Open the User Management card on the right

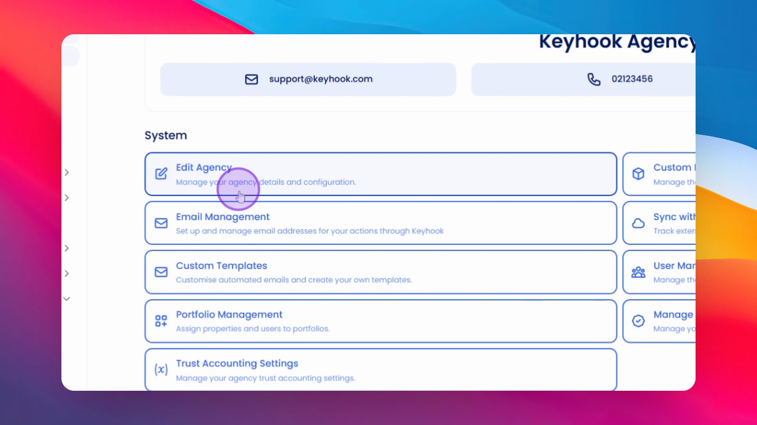[660, 272]
